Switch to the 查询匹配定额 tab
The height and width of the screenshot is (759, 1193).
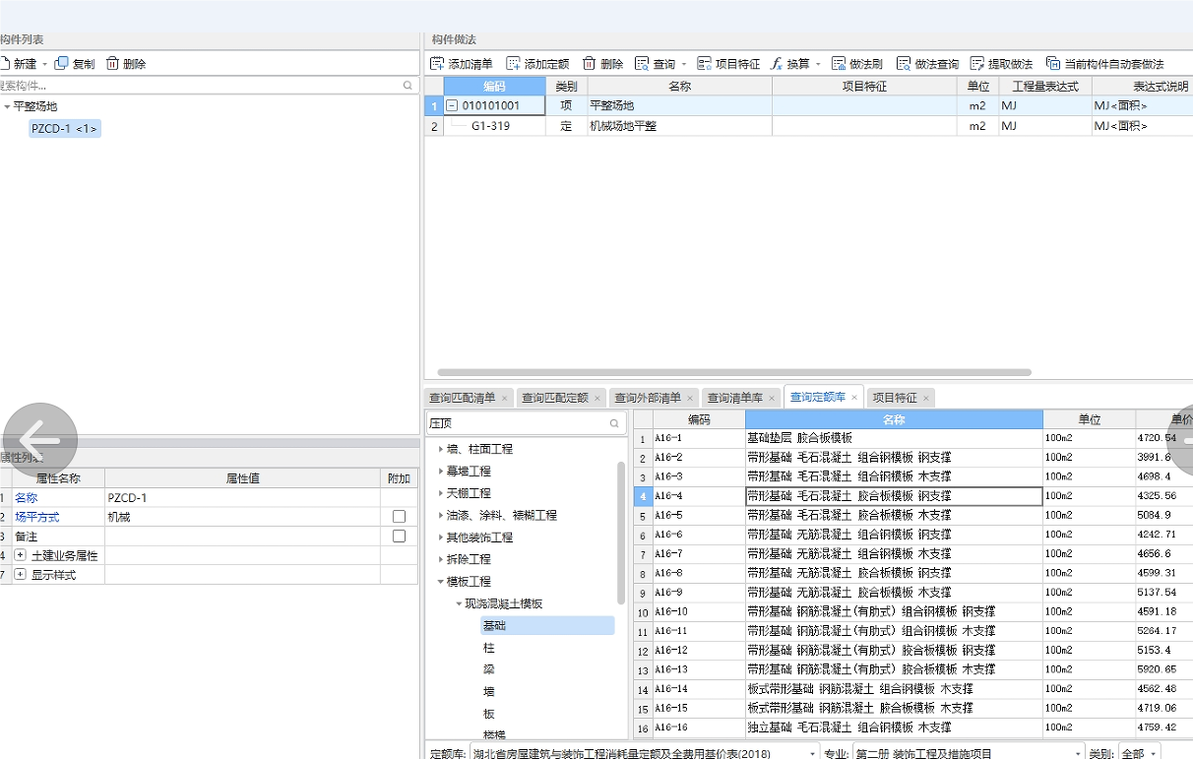click(x=555, y=398)
